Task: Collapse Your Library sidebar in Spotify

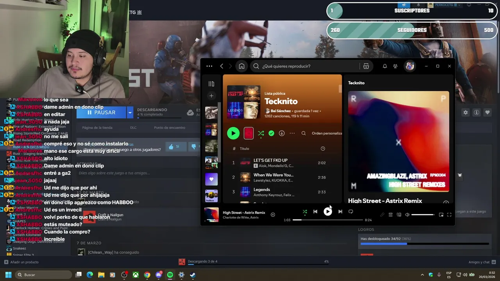Action: [211, 84]
